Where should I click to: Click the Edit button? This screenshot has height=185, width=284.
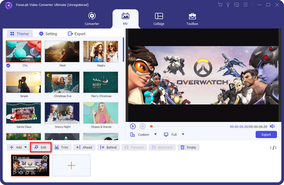click(x=41, y=147)
